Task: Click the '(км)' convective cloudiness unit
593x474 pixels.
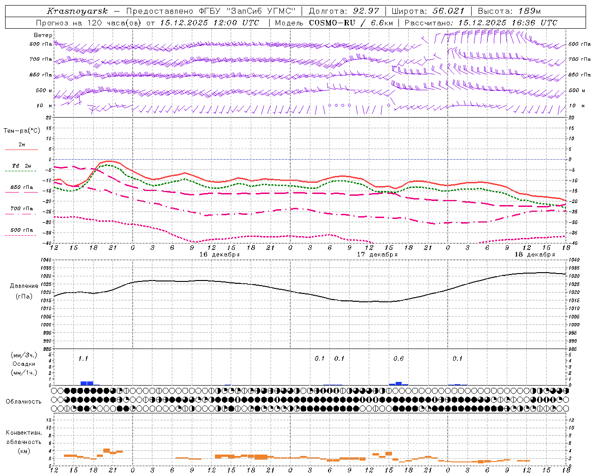Action: coord(24,451)
